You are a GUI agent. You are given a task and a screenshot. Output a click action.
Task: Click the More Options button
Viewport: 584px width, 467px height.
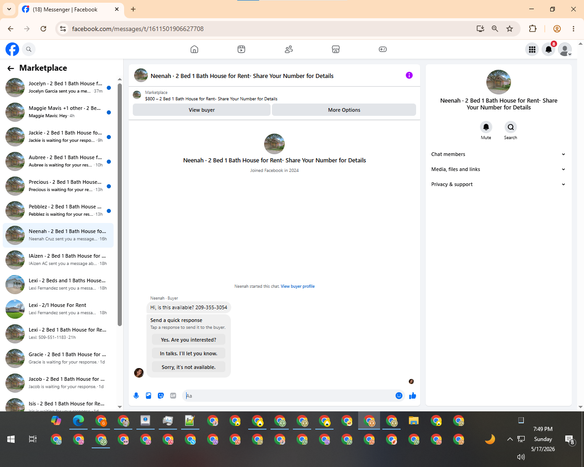(344, 110)
